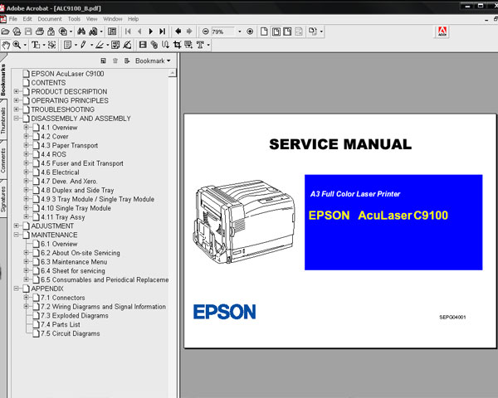Select the Highlight tool
Viewport: 498px width, 398px height.
(100, 45)
